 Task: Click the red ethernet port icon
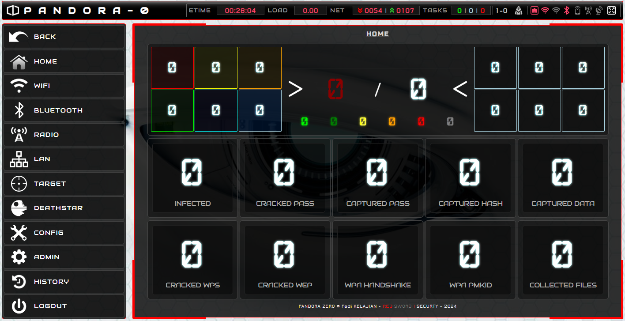coord(535,11)
